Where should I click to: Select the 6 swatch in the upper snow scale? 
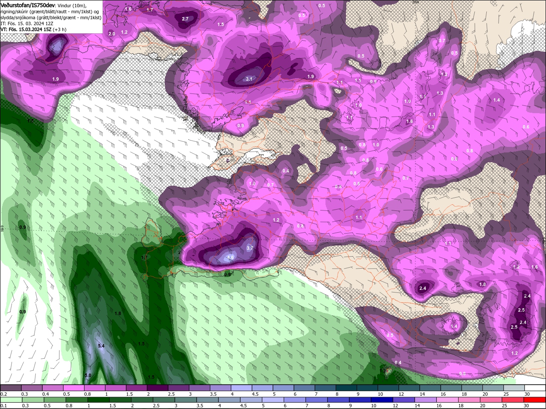304,388
